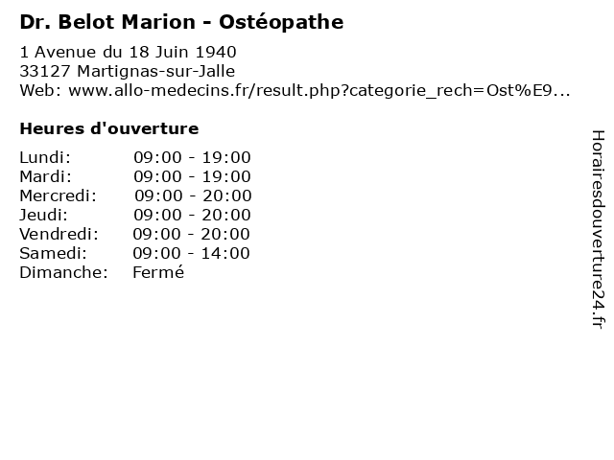Viewport: 614px width, 460px height.
Task: Select Jeudi hours 09:00 - 20:00
Action: (x=192, y=215)
